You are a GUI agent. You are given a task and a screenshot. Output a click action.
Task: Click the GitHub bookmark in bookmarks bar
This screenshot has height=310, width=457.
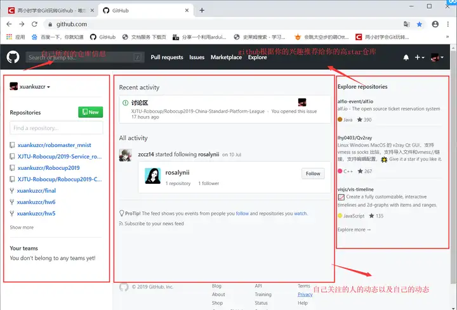pos(103,37)
